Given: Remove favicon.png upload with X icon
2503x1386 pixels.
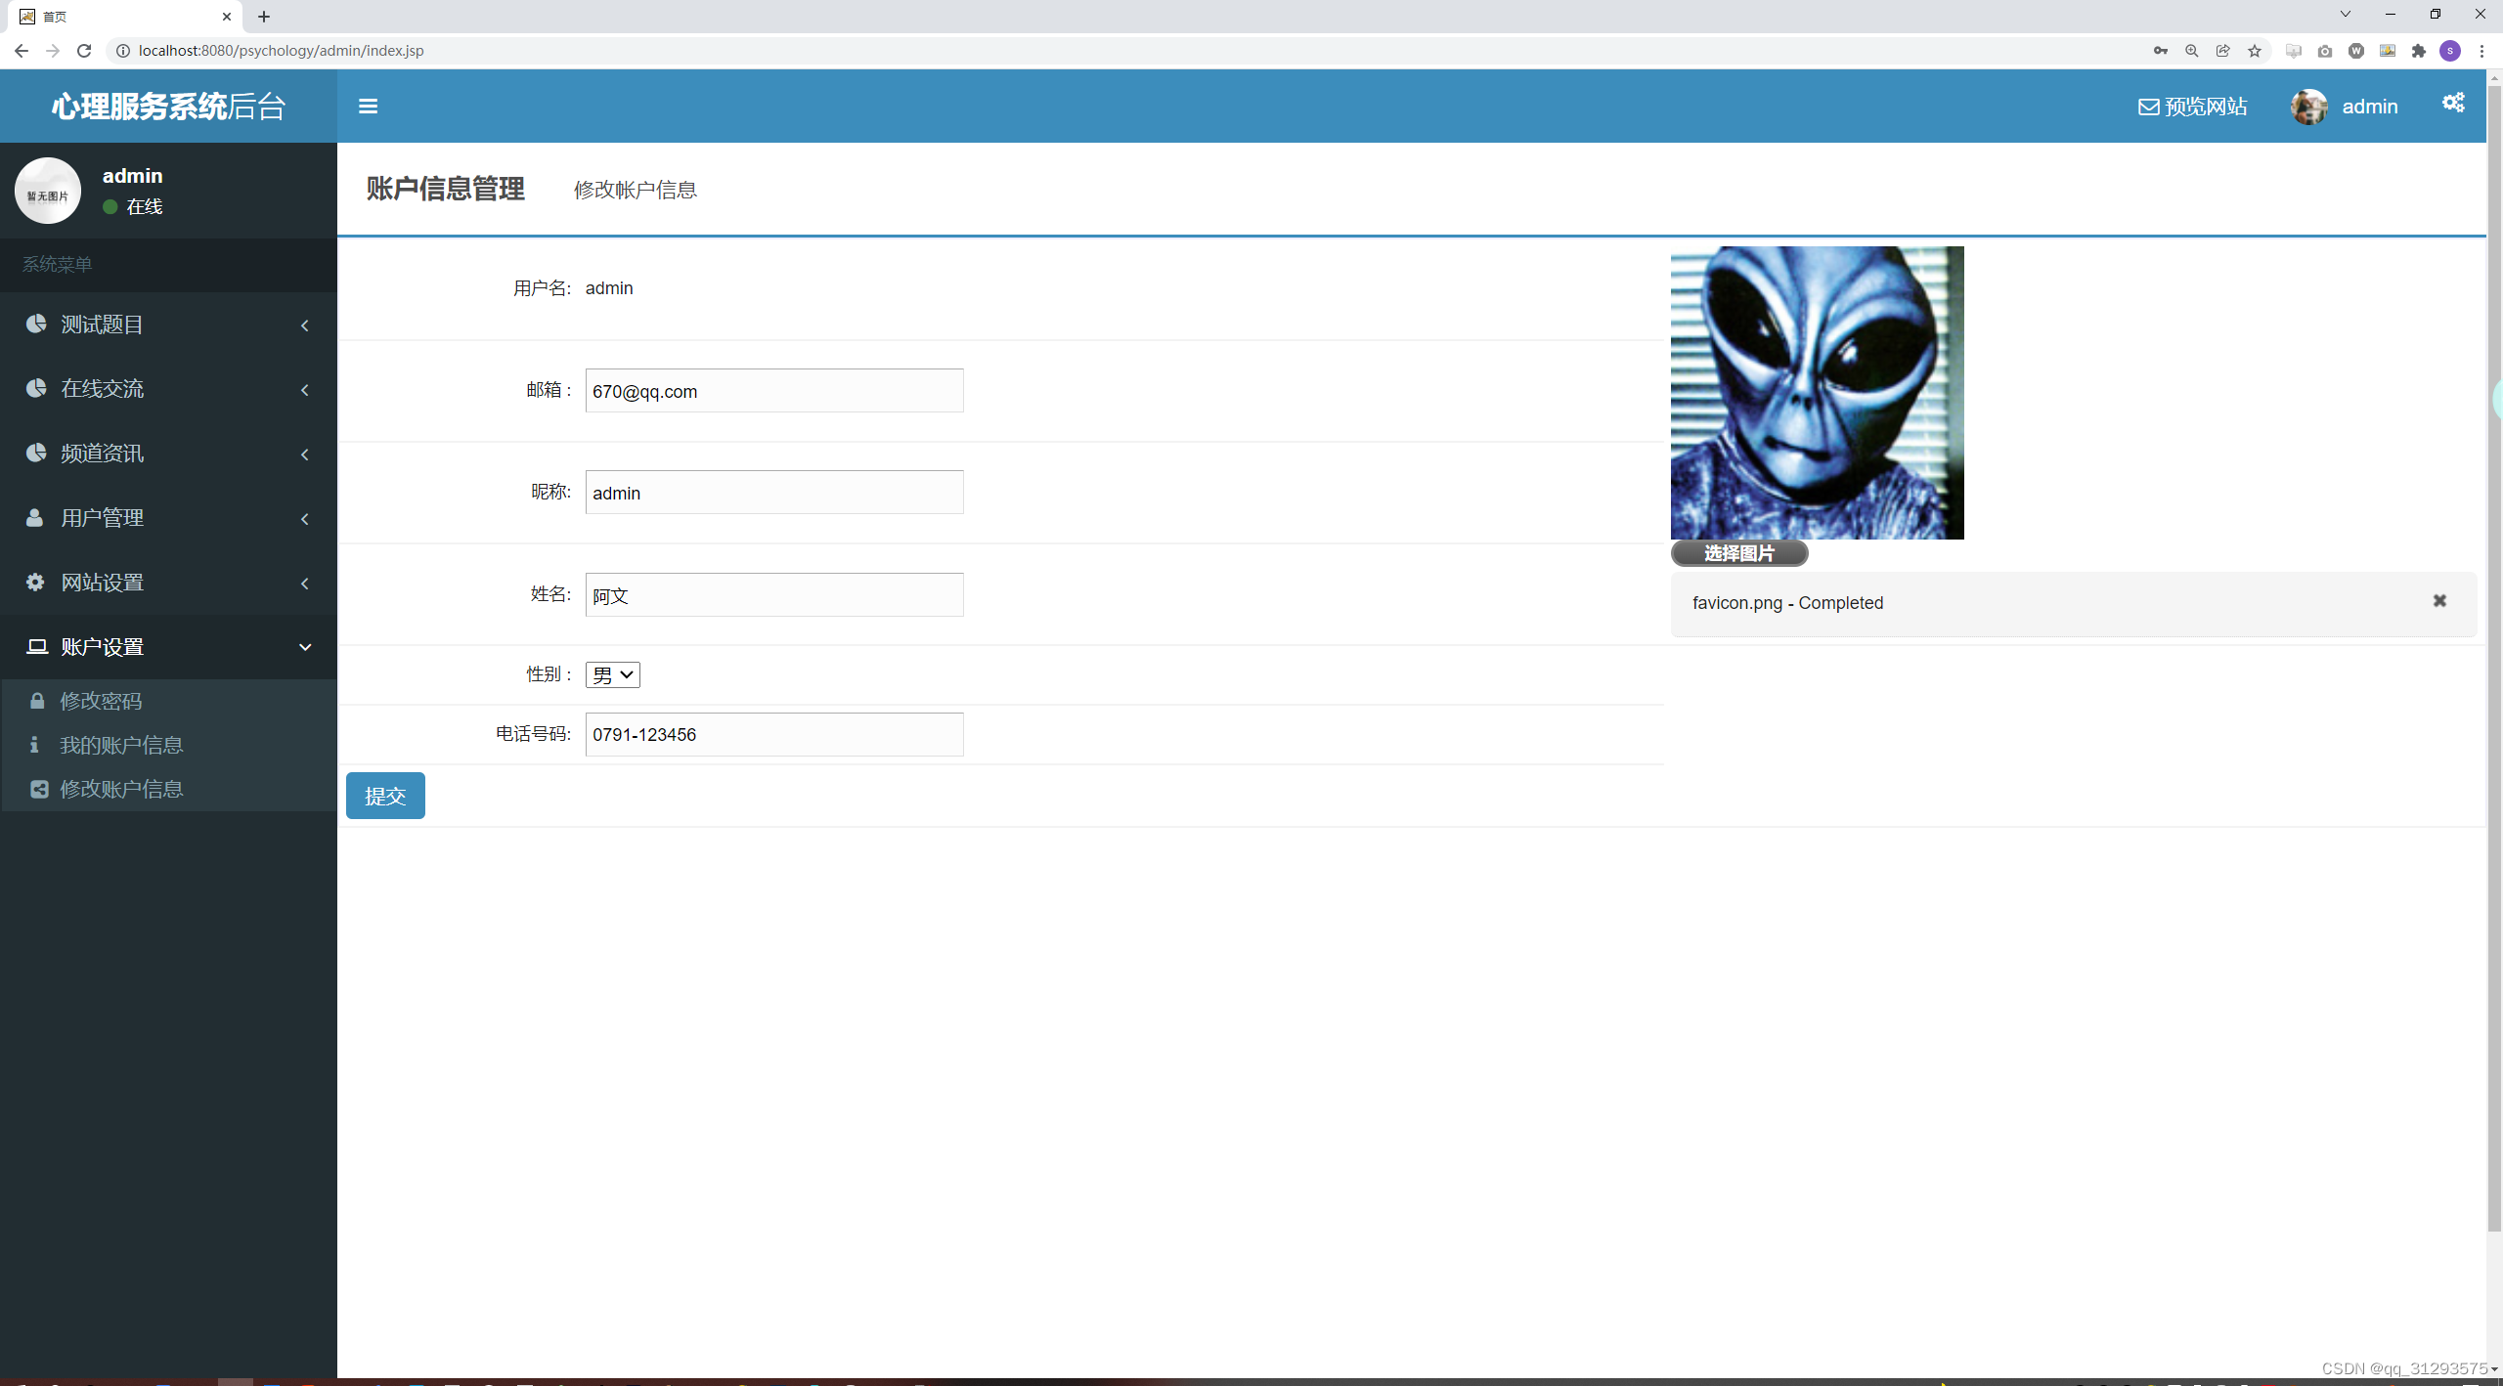Looking at the screenshot, I should (x=2439, y=601).
